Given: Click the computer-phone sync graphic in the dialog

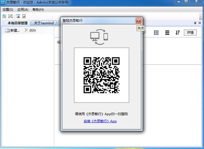Looking at the screenshot, I should coord(99,37).
